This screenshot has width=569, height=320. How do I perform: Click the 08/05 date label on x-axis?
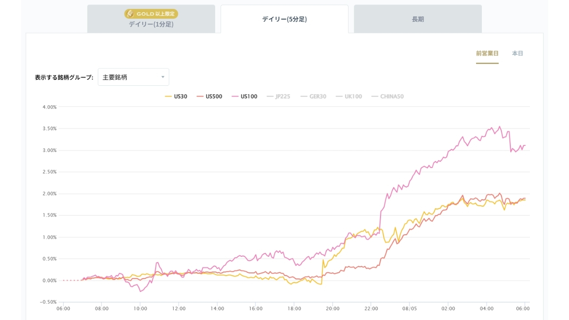pyautogui.click(x=410, y=308)
